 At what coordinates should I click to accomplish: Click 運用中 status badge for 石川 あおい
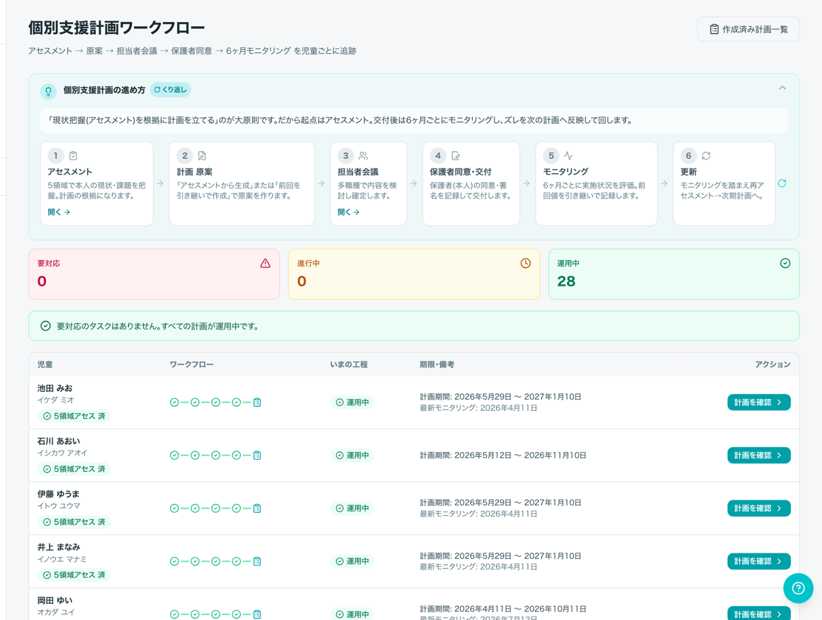(352, 456)
